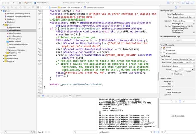Hide the Navigator pane toggle
The image size is (196, 134).
click(x=183, y=3)
